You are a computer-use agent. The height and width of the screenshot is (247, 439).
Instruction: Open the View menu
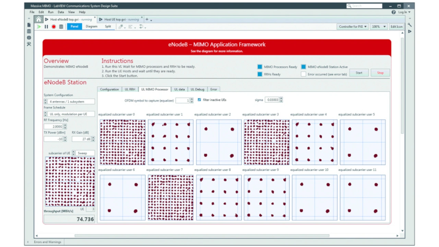click(71, 12)
